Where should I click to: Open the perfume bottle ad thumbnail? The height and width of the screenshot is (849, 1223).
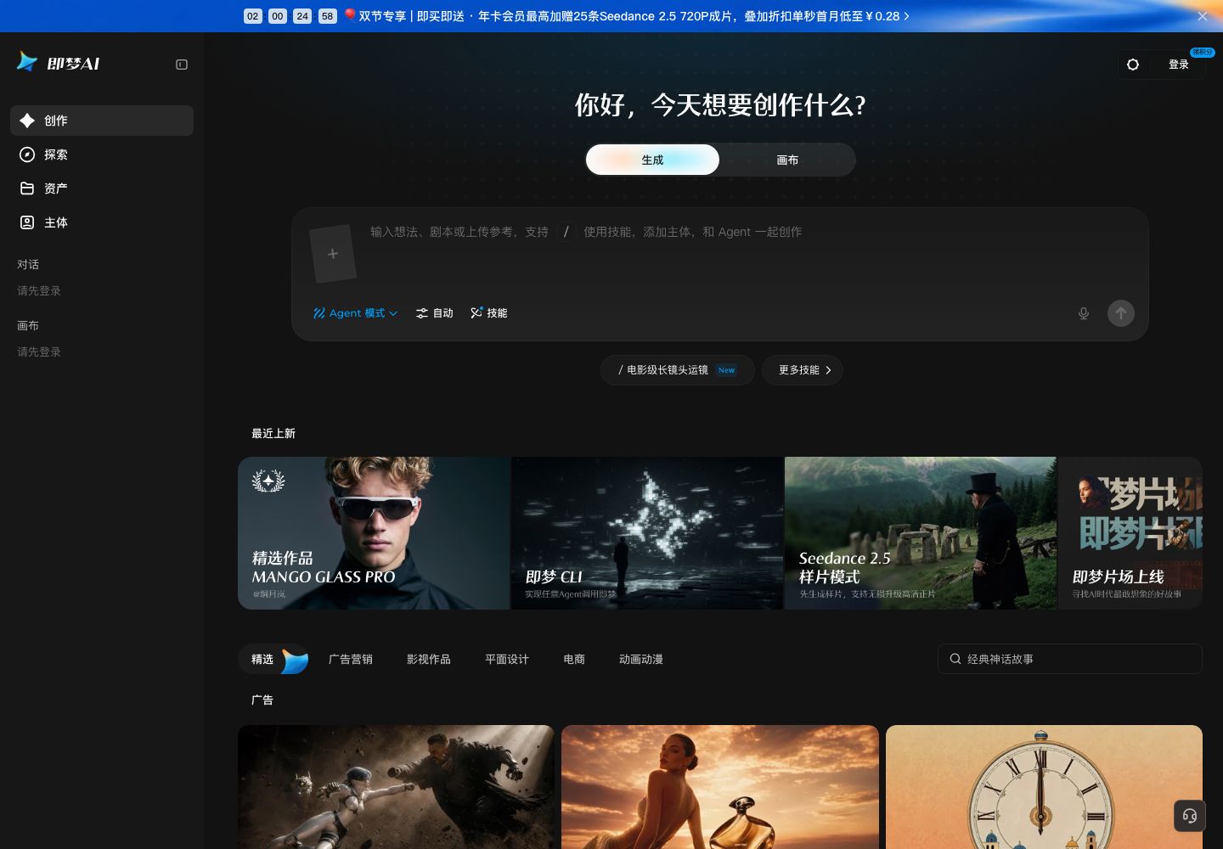point(720,787)
